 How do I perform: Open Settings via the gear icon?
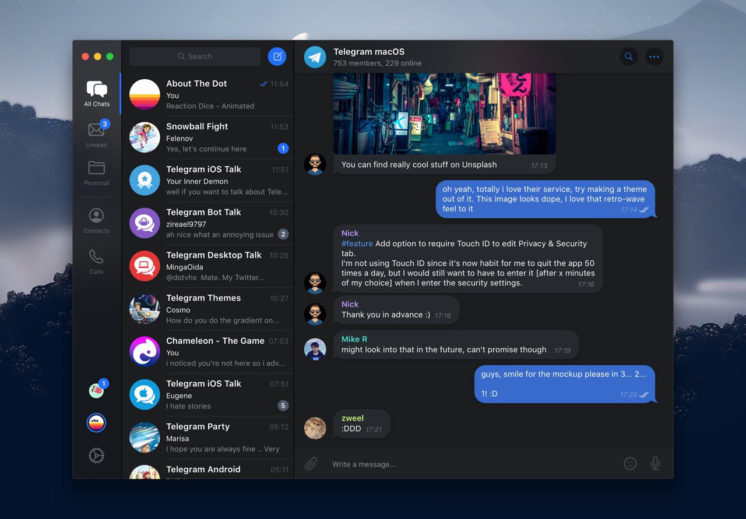coord(97,456)
